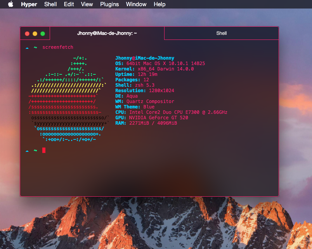Open the Apple menu
This screenshot has width=312, height=249.
[11, 4]
